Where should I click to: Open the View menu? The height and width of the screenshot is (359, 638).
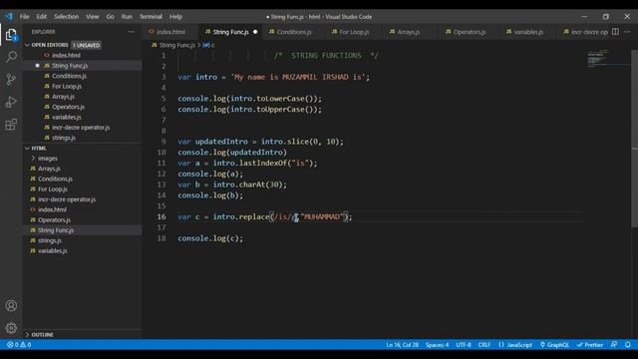pos(93,17)
